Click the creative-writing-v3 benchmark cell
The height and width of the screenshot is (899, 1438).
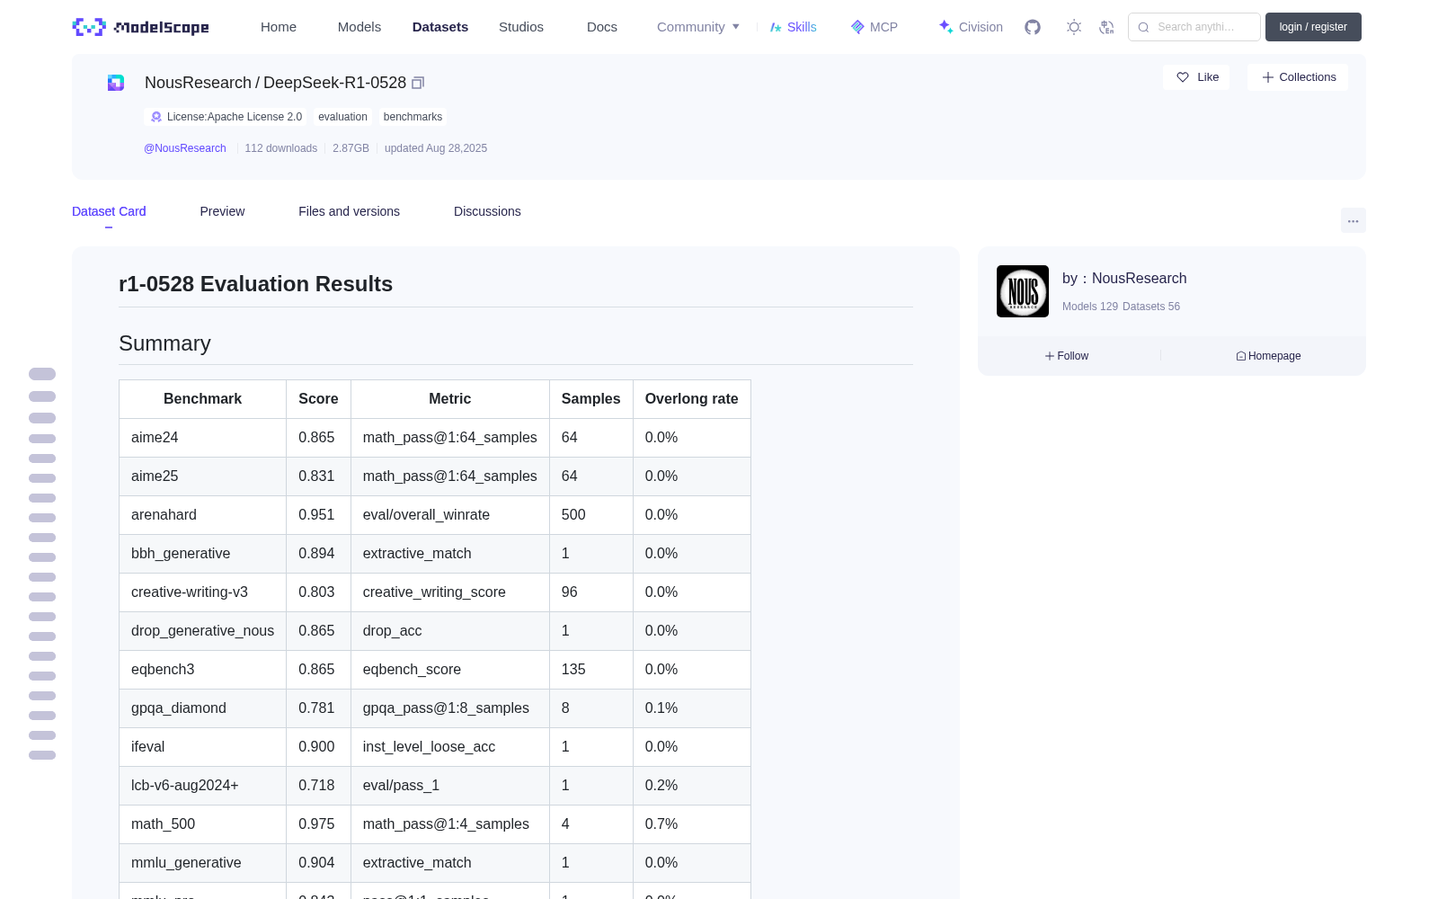[202, 592]
